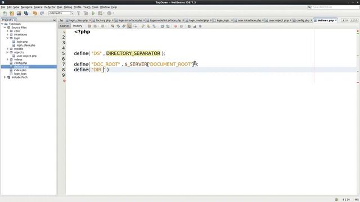Close the defines.php tab
The image size is (360, 202).
[336, 20]
